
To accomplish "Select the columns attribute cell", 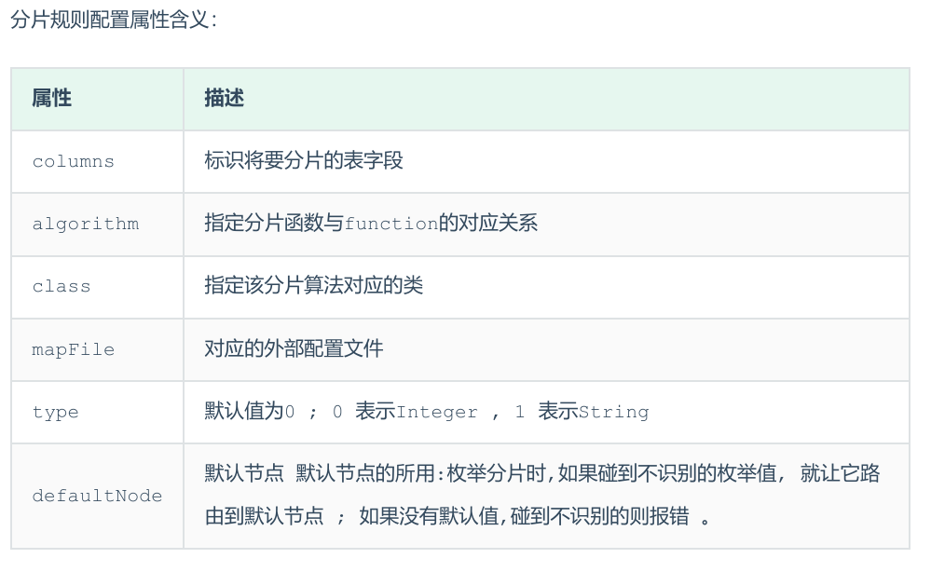I will tap(73, 161).
